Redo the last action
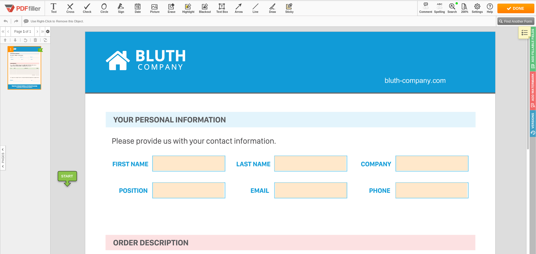 pyautogui.click(x=16, y=21)
